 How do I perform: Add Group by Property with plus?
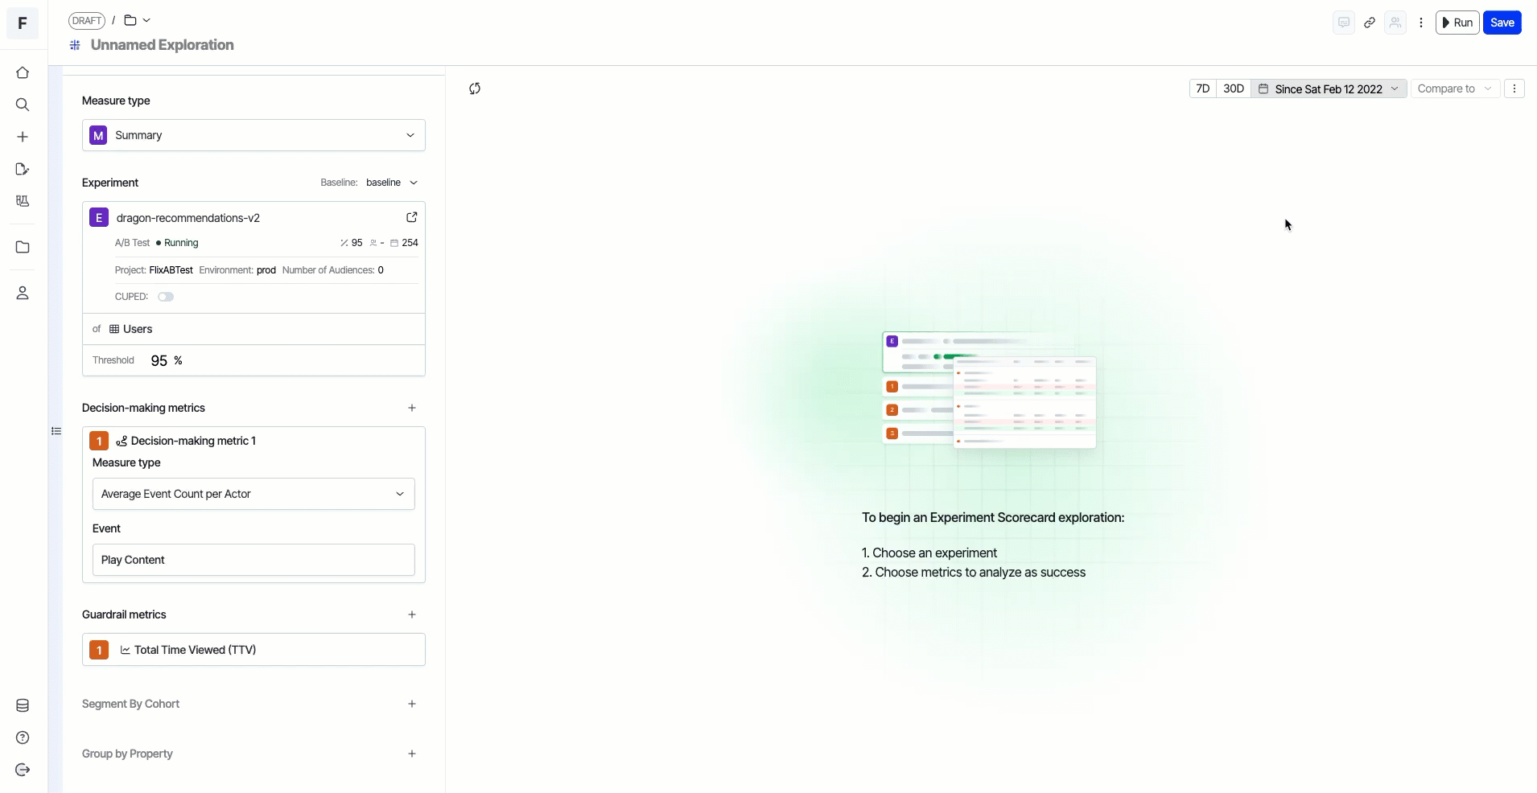412,754
